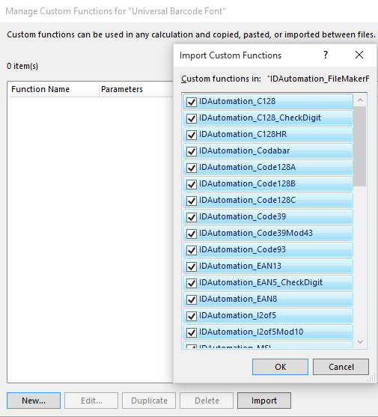This screenshot has width=378, height=417.
Task: Click the dialog resize grip corner
Action: 371,377
